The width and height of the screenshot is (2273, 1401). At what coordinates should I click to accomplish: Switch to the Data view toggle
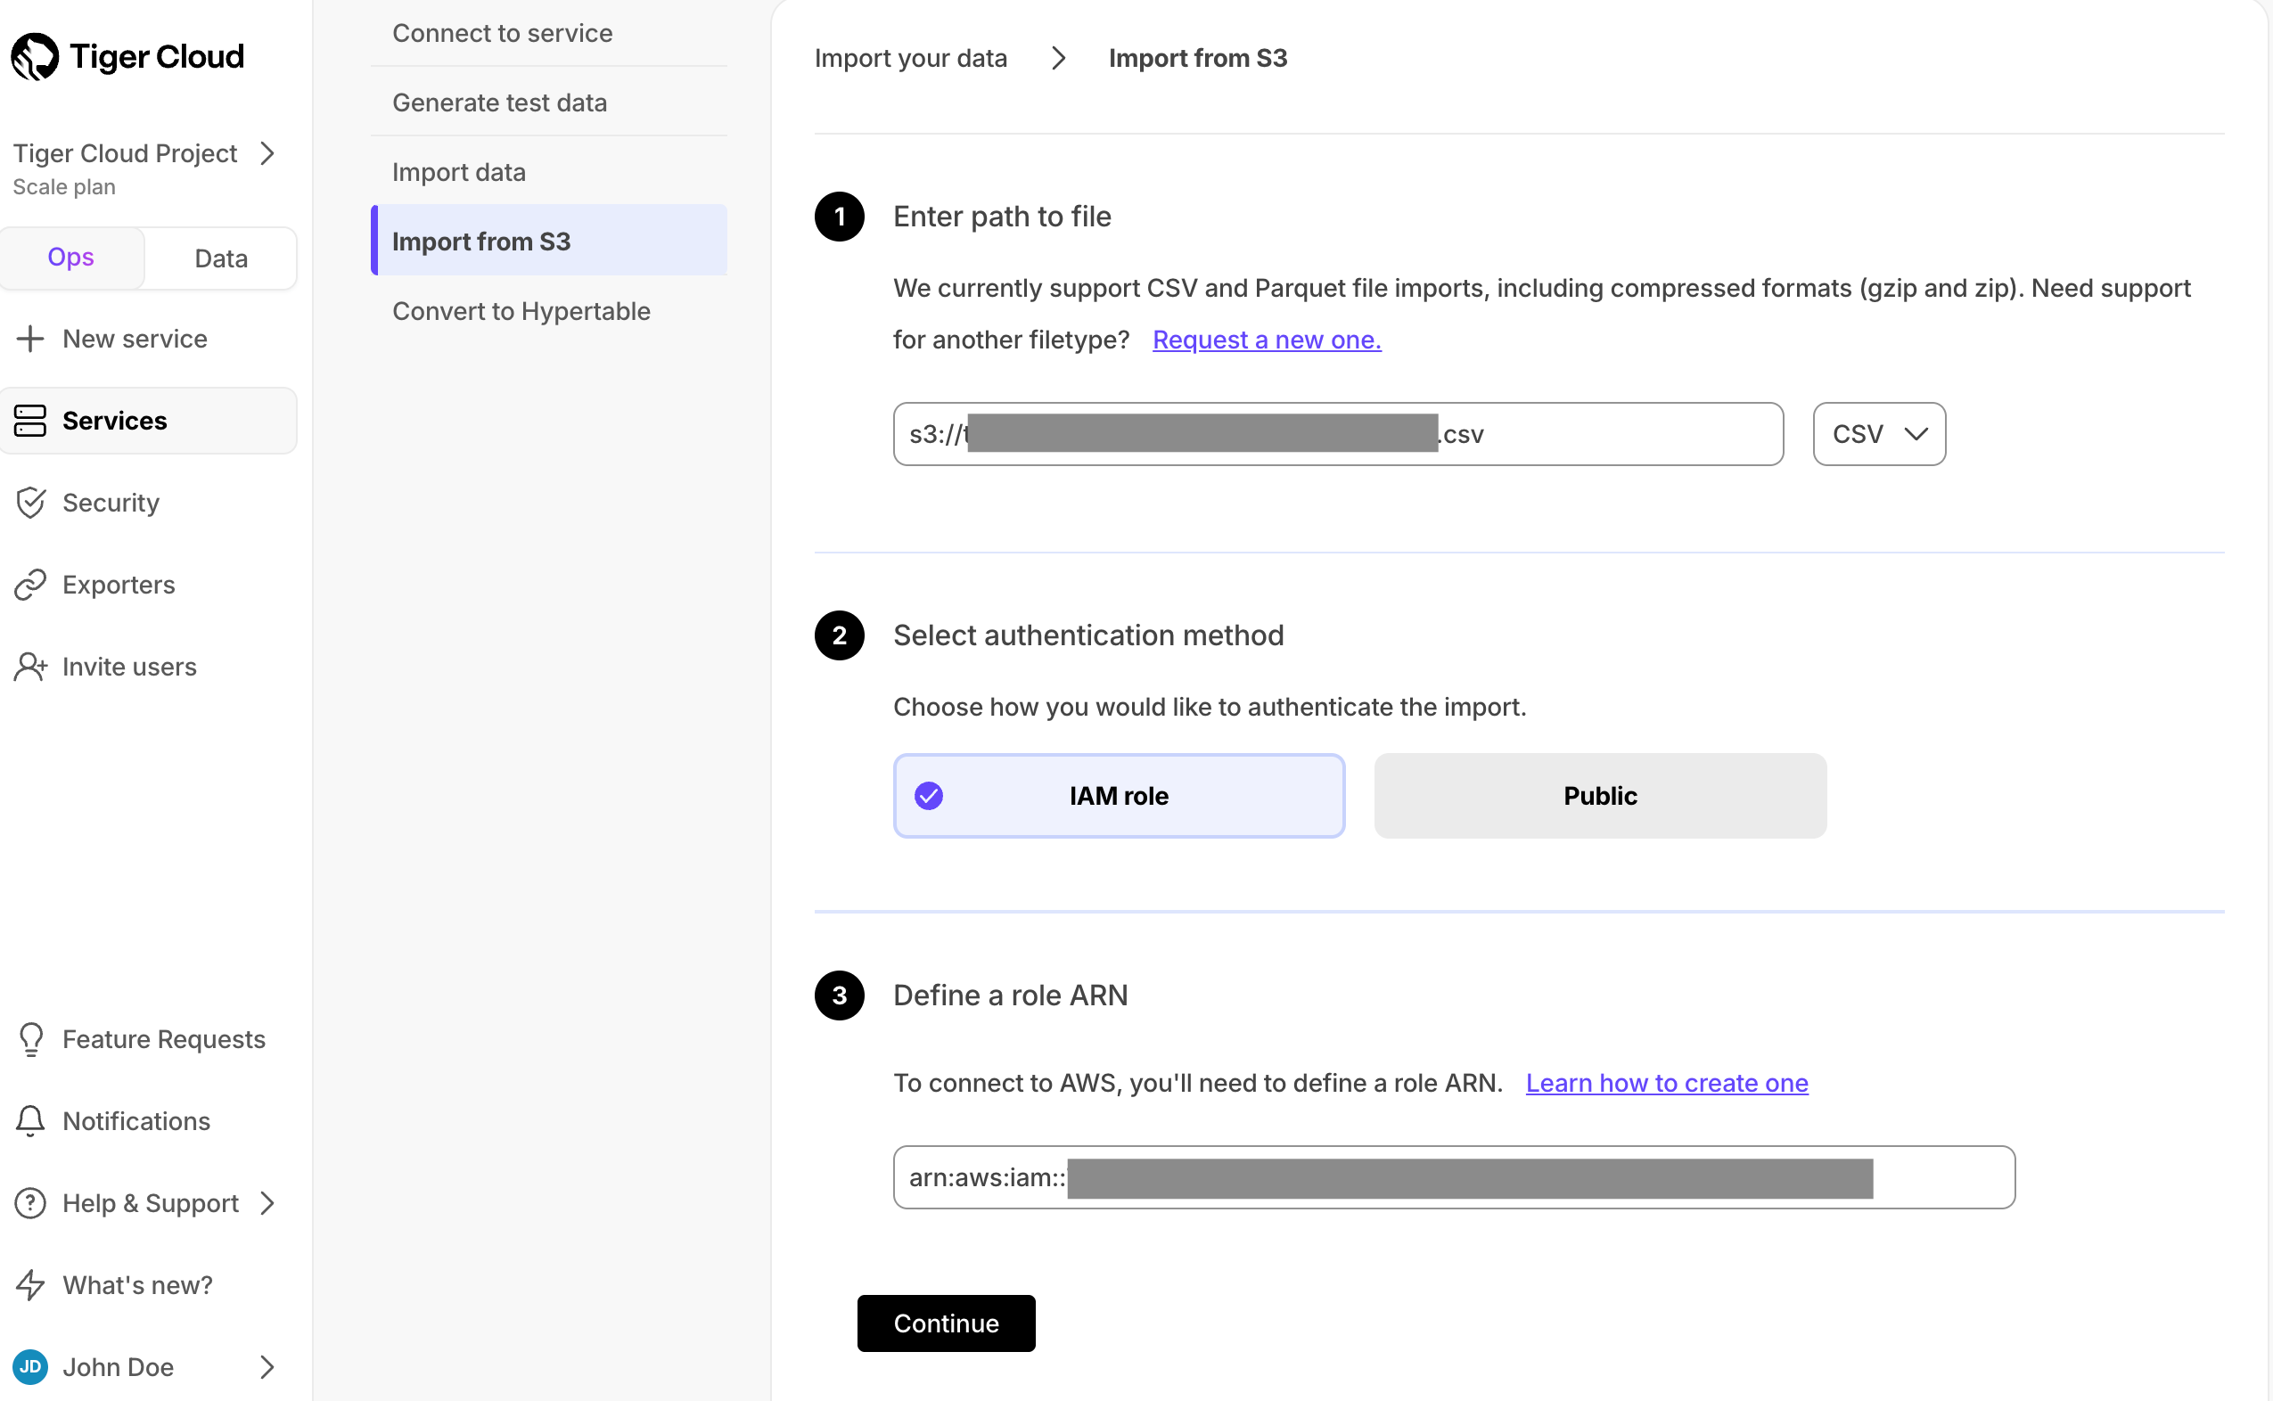[219, 258]
